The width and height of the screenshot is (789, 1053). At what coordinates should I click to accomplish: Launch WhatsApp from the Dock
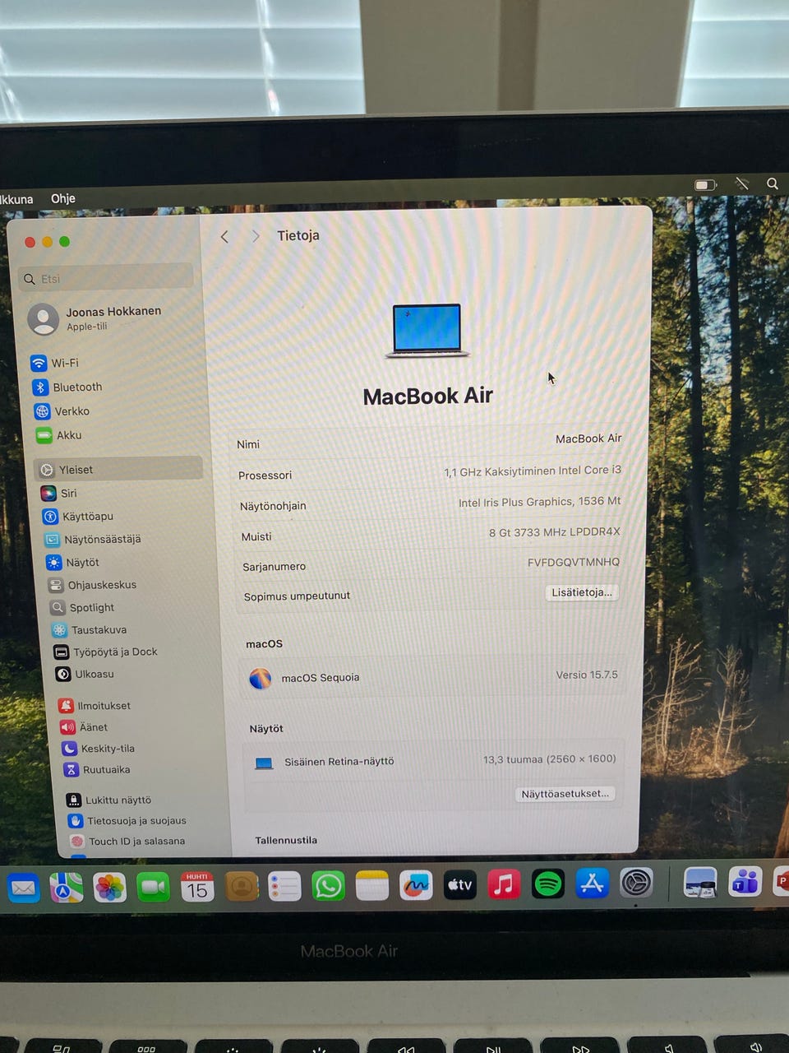329,886
